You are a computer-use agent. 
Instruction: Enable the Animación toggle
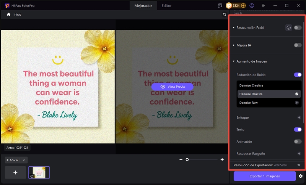click(x=298, y=142)
